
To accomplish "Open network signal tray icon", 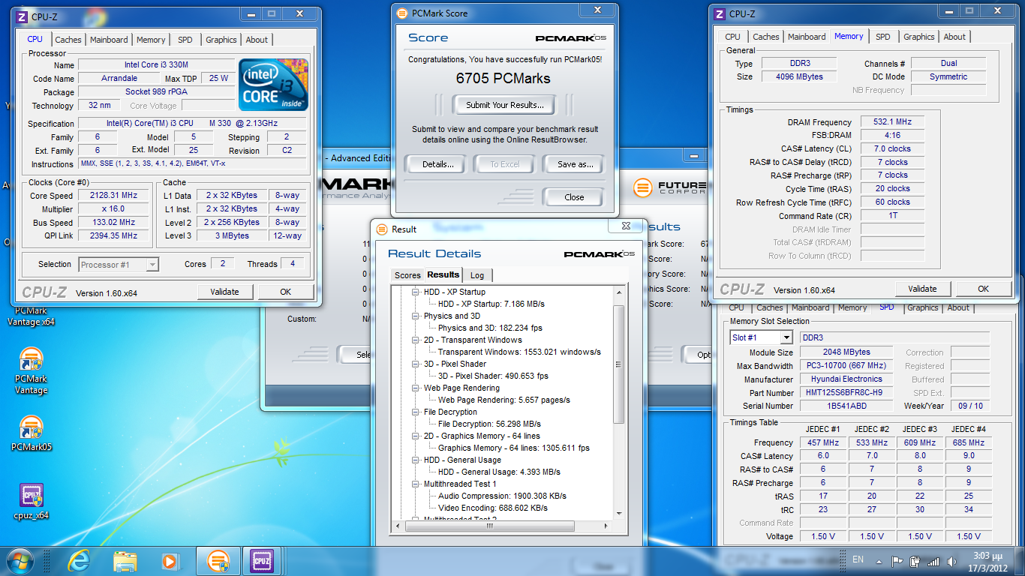I will [x=933, y=561].
